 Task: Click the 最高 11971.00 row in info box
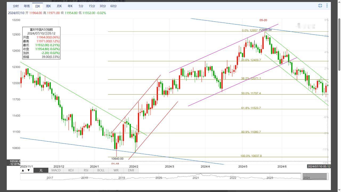pos(41,41)
